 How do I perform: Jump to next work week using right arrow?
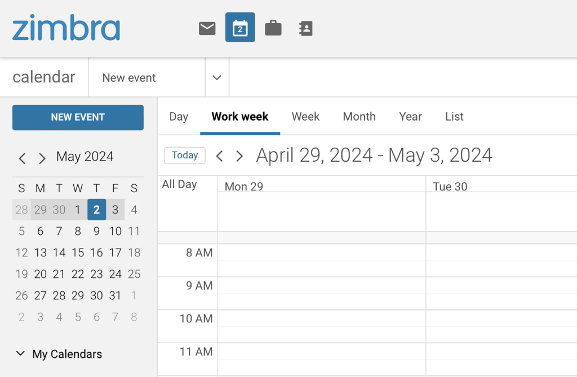pos(239,156)
